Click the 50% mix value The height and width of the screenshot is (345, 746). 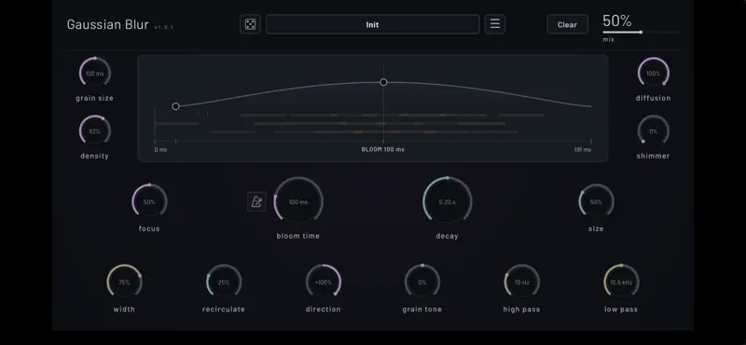617,21
